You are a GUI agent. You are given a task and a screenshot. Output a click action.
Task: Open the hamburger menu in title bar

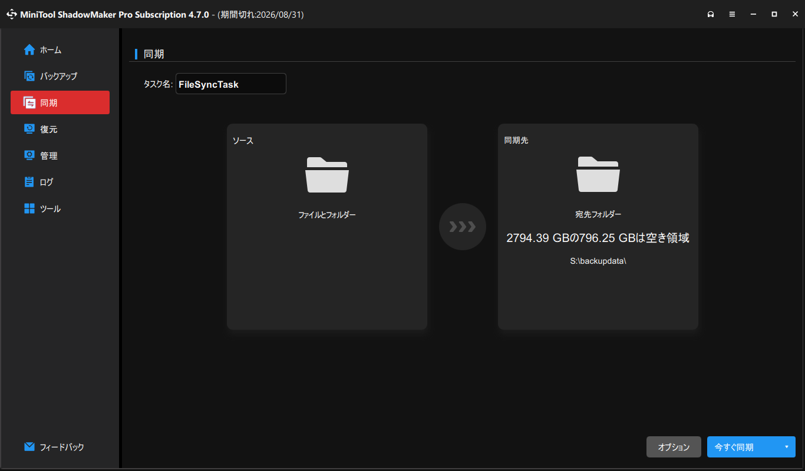[732, 14]
